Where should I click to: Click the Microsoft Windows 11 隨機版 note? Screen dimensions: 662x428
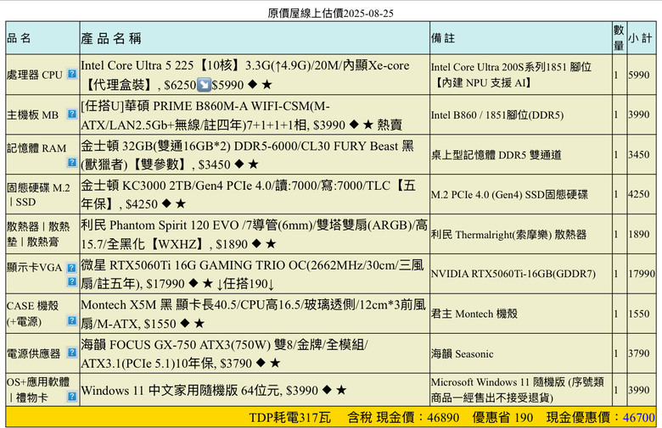coord(517,390)
